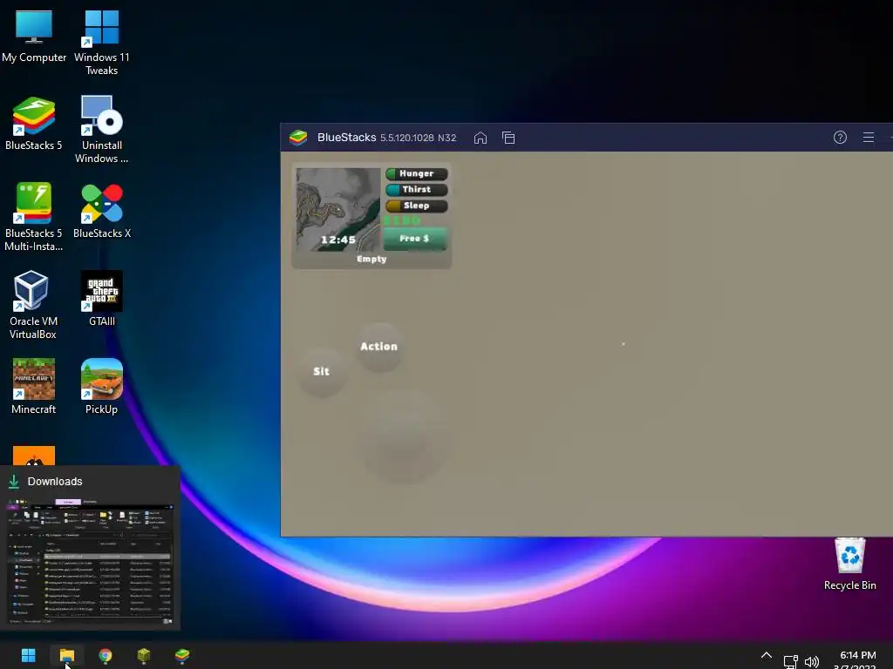Click the BlueStacks title text
Screen dimensions: 893x669
tap(346, 138)
